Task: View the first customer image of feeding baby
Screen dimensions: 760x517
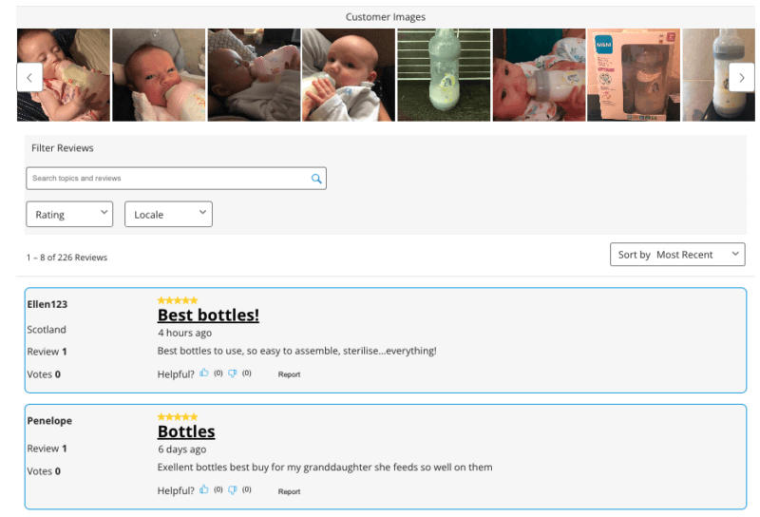Action: 64,75
